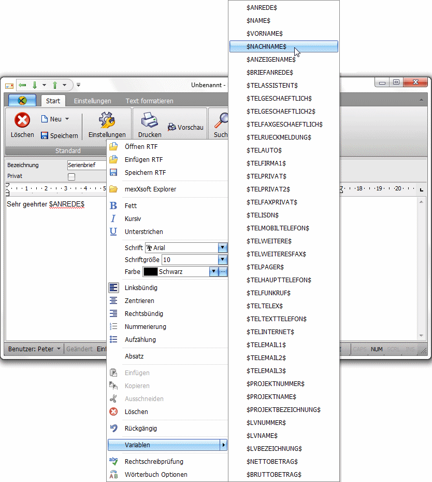Click the red Löschen icon in the ribbon
The height and width of the screenshot is (482, 432).
click(x=22, y=120)
